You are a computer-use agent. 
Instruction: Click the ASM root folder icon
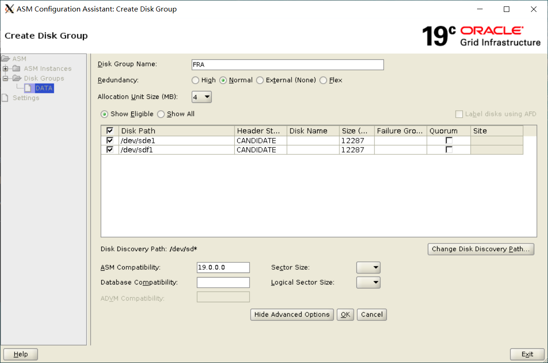tap(6, 58)
